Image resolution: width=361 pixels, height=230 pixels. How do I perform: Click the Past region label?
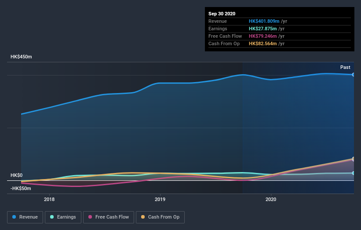(x=345, y=67)
